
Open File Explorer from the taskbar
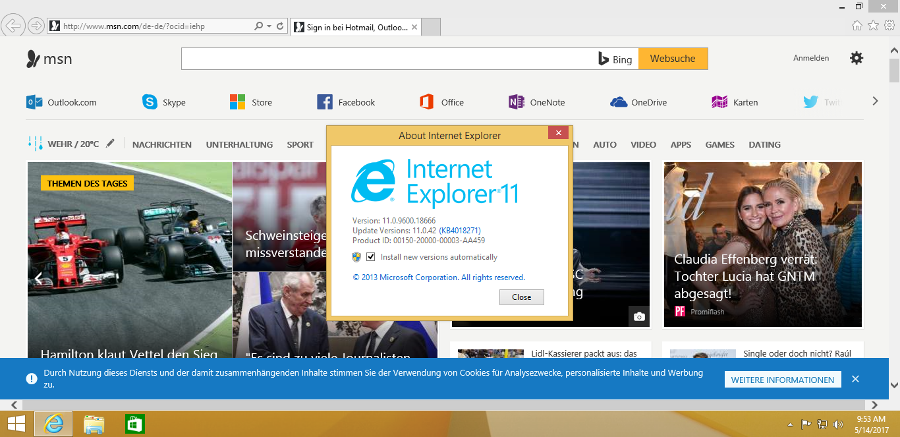tap(94, 424)
